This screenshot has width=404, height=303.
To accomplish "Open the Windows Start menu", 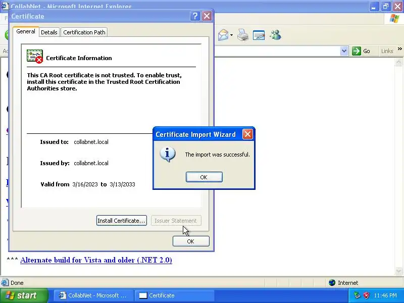I will pos(24,295).
